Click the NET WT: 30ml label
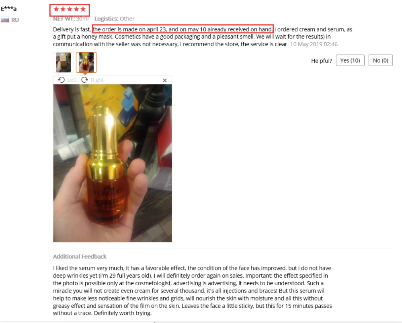 [x=71, y=19]
